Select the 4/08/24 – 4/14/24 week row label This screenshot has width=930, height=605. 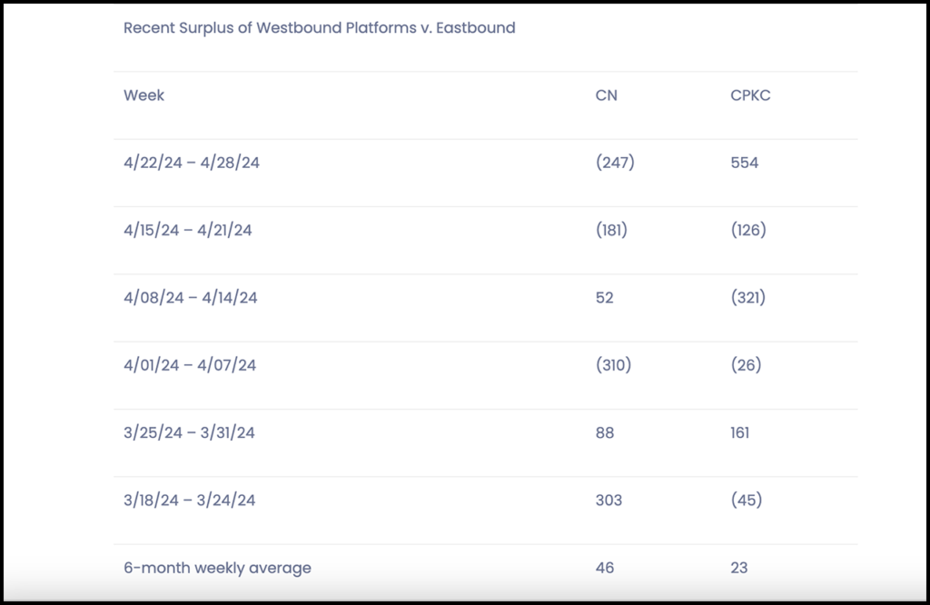(190, 298)
